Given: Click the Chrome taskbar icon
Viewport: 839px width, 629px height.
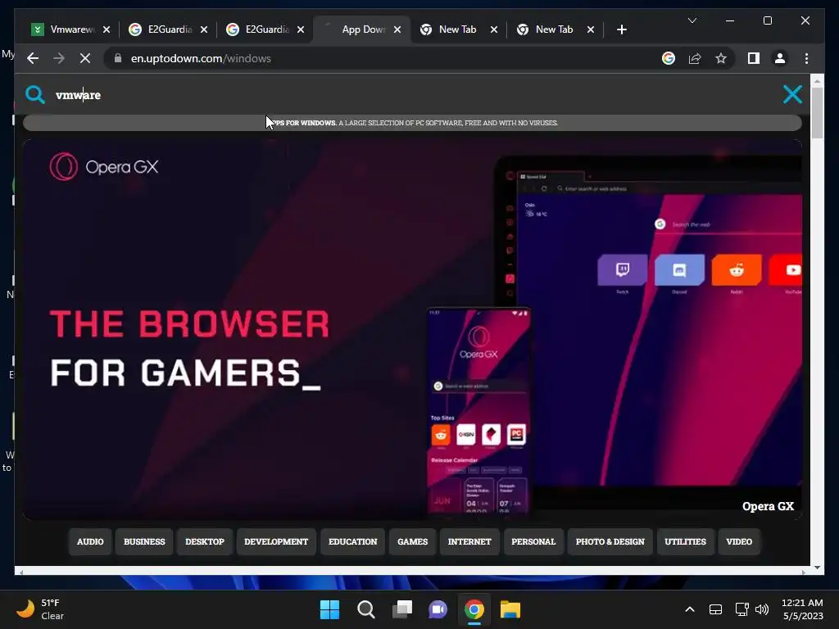Looking at the screenshot, I should 474,609.
